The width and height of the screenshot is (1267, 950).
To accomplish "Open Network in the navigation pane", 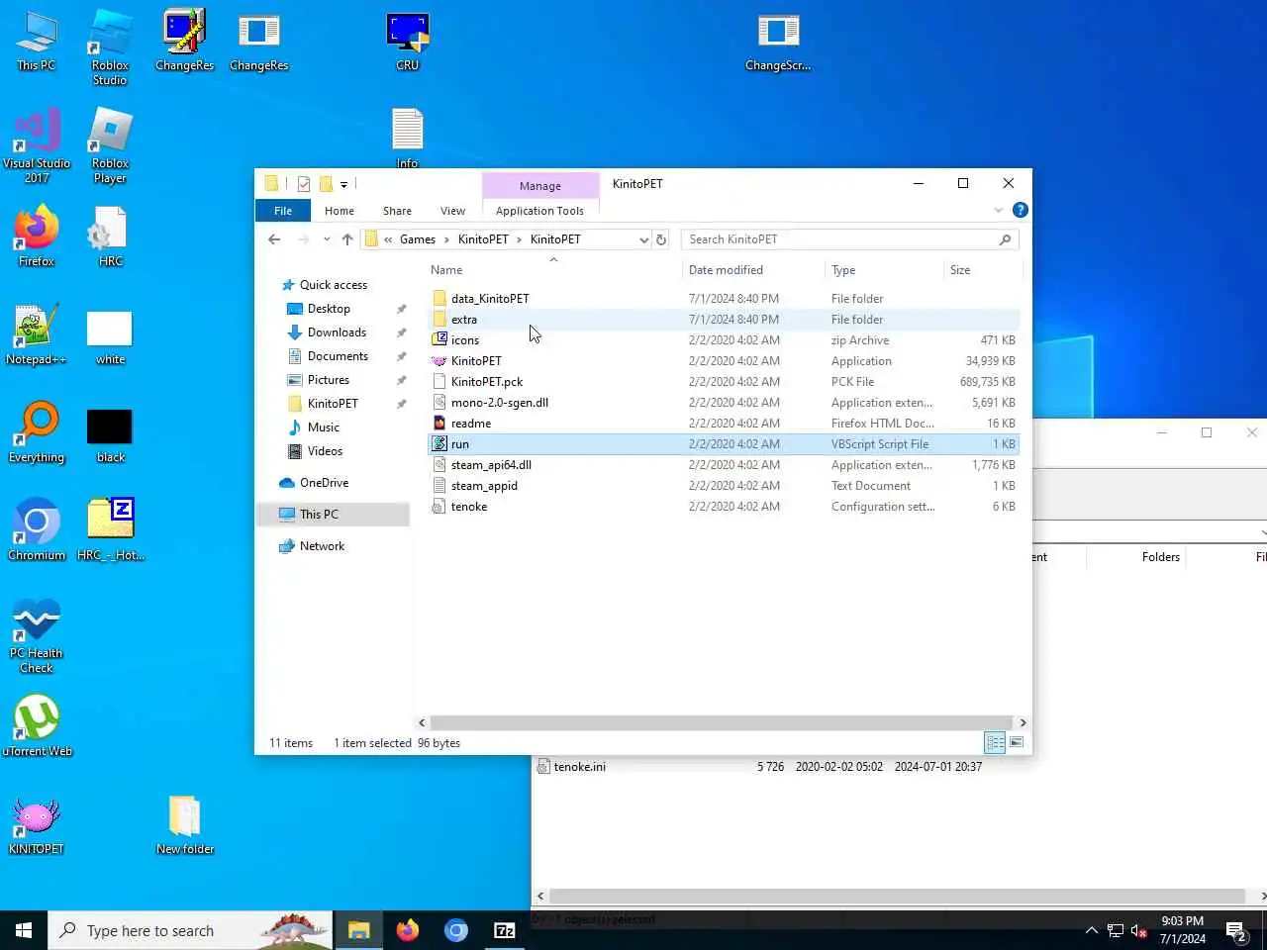I will (x=322, y=546).
